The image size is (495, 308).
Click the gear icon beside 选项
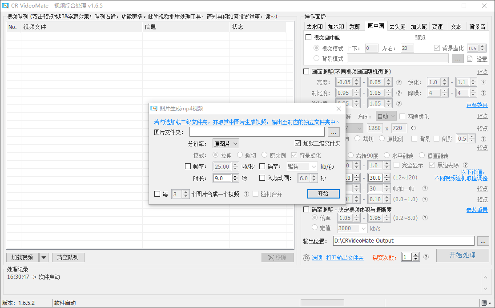(306, 257)
